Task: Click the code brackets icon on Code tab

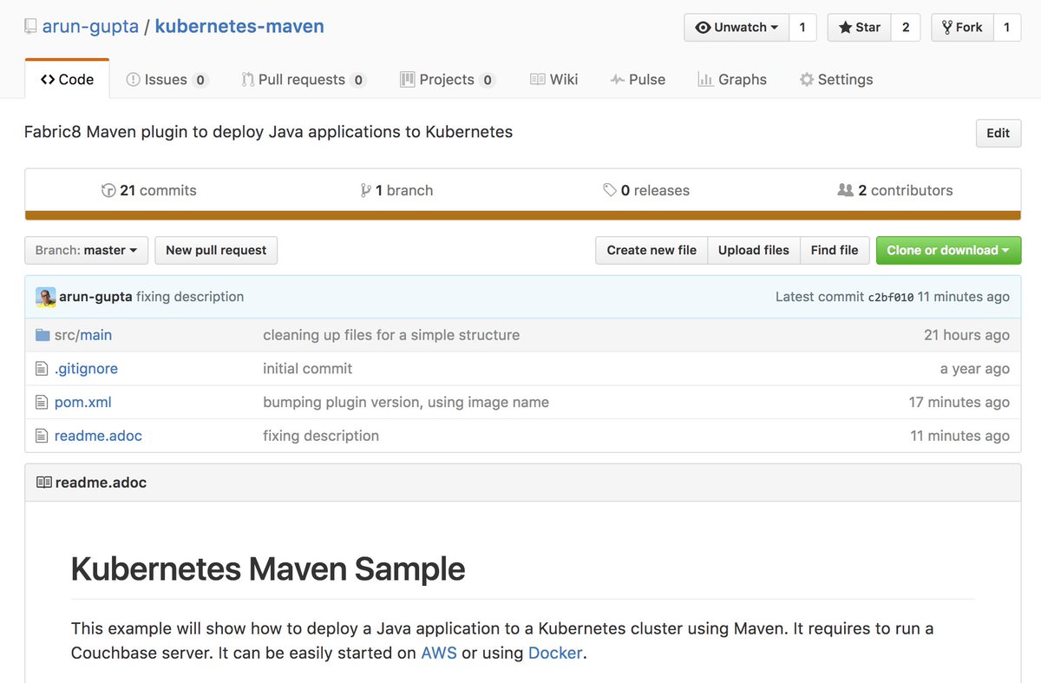Action: pos(48,80)
